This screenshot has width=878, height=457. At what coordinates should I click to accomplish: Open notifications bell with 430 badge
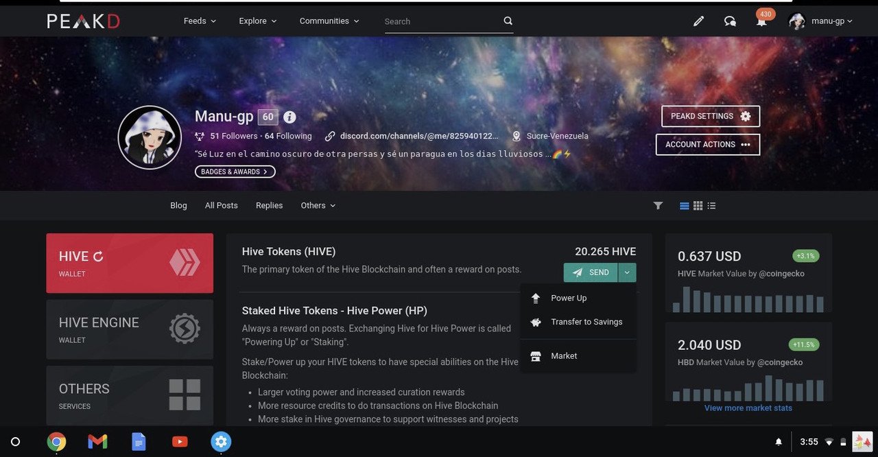[761, 21]
